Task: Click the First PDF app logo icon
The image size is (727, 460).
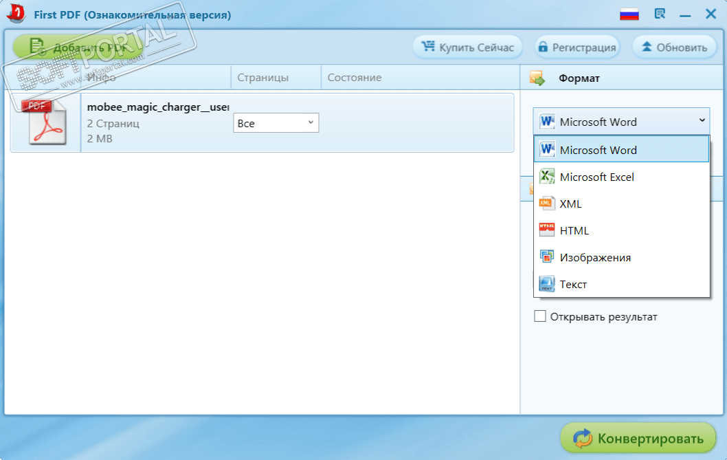Action: click(x=16, y=13)
